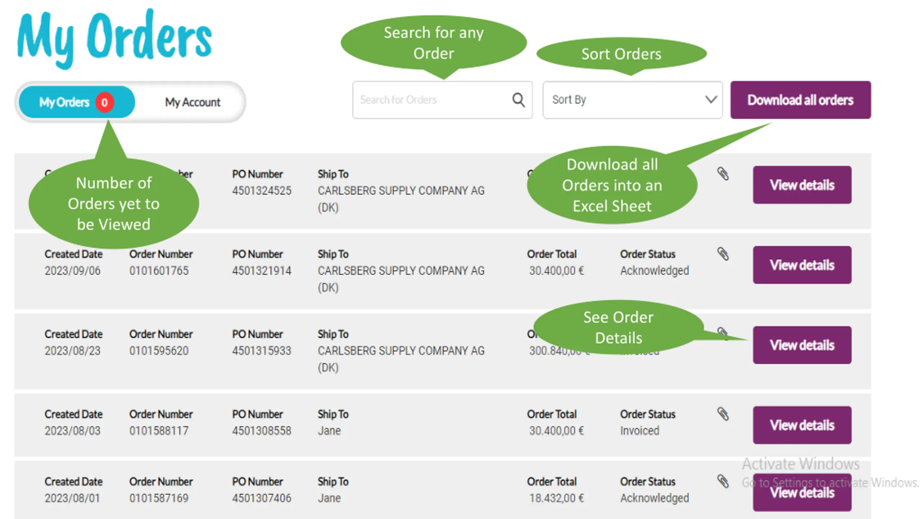Click order number 0101595620
The image size is (923, 519).
tap(159, 351)
